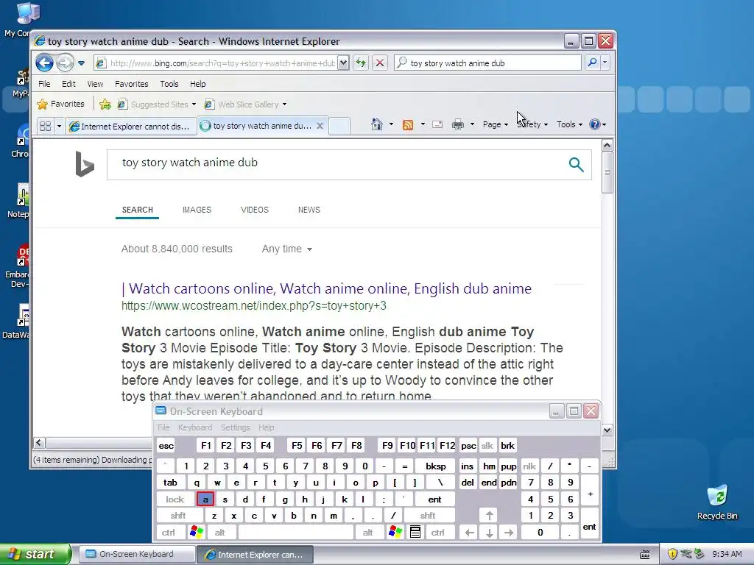
Task: Click the IE toolbar search box
Action: [x=487, y=63]
